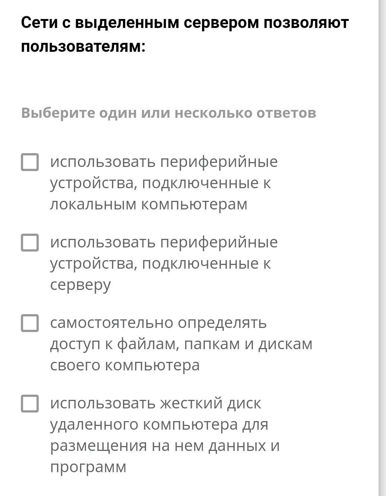
Task: Click the word 'пользователям:' in the heading
Action: tap(83, 47)
